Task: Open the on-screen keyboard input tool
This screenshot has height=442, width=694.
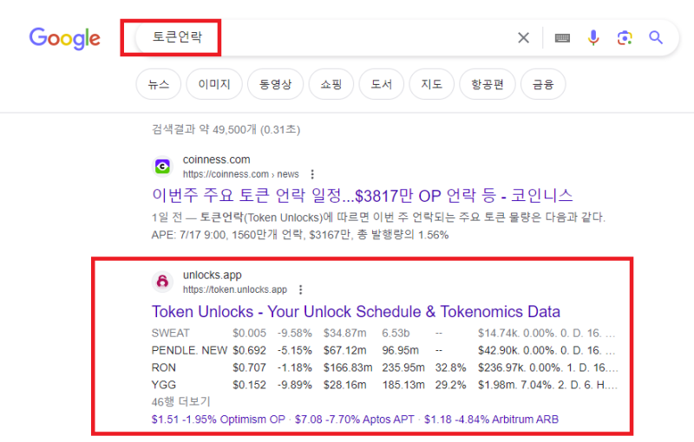Action: point(562,38)
